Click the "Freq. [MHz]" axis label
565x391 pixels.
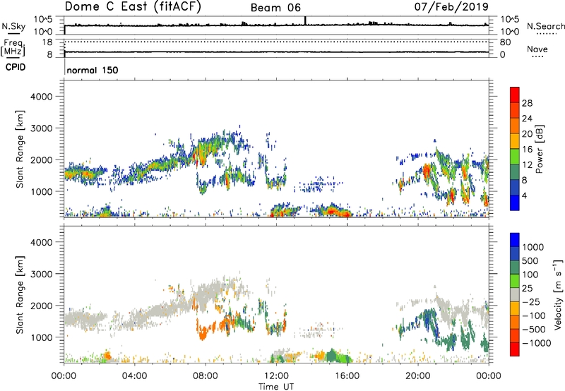click(x=13, y=48)
